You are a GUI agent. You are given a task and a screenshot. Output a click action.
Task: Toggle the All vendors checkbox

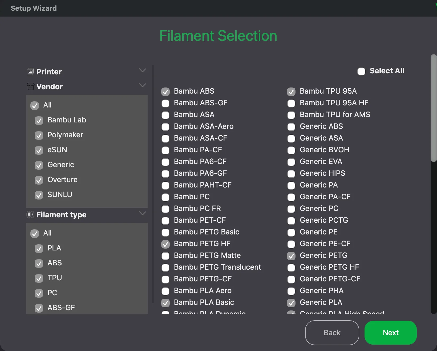click(35, 105)
